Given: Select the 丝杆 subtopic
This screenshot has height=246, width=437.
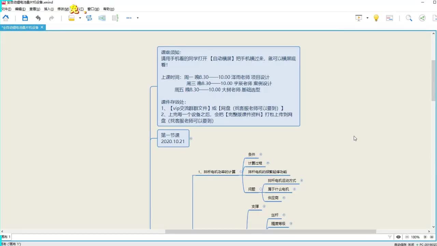Looking at the screenshot, I should [275, 215].
